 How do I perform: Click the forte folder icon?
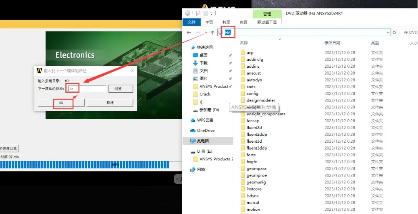click(243, 155)
